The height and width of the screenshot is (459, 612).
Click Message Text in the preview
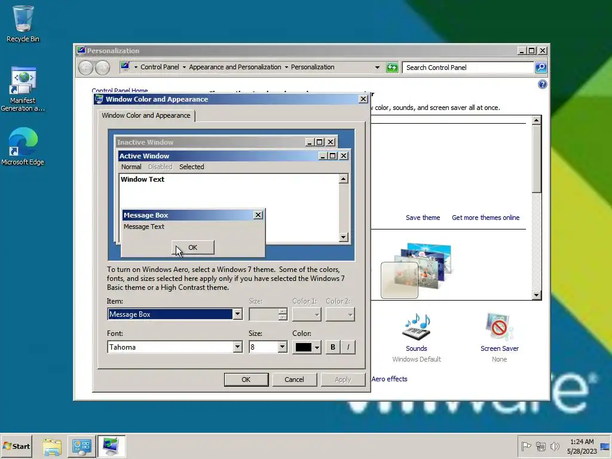pos(144,227)
